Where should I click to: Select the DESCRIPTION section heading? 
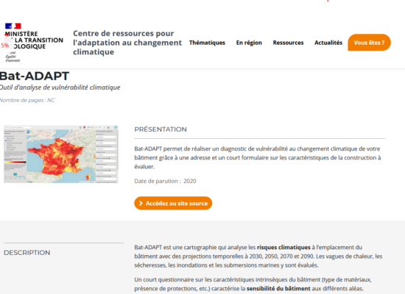27,253
